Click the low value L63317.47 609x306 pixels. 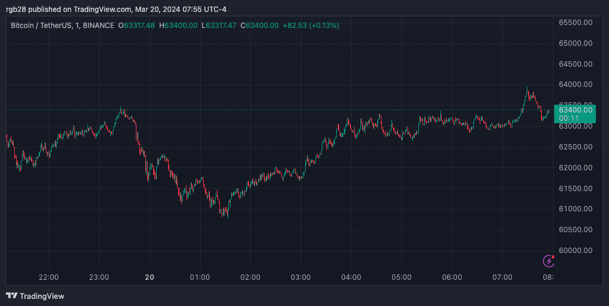click(219, 26)
